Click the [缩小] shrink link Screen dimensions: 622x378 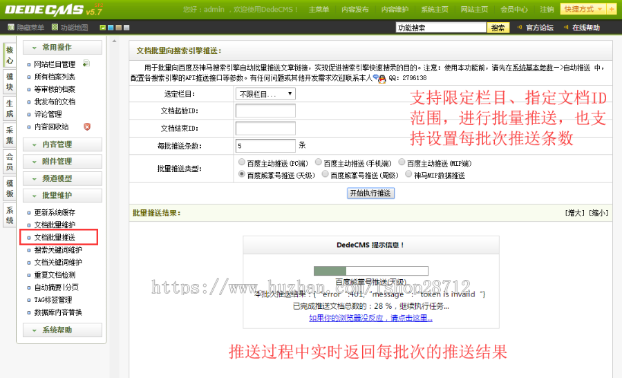[599, 213]
